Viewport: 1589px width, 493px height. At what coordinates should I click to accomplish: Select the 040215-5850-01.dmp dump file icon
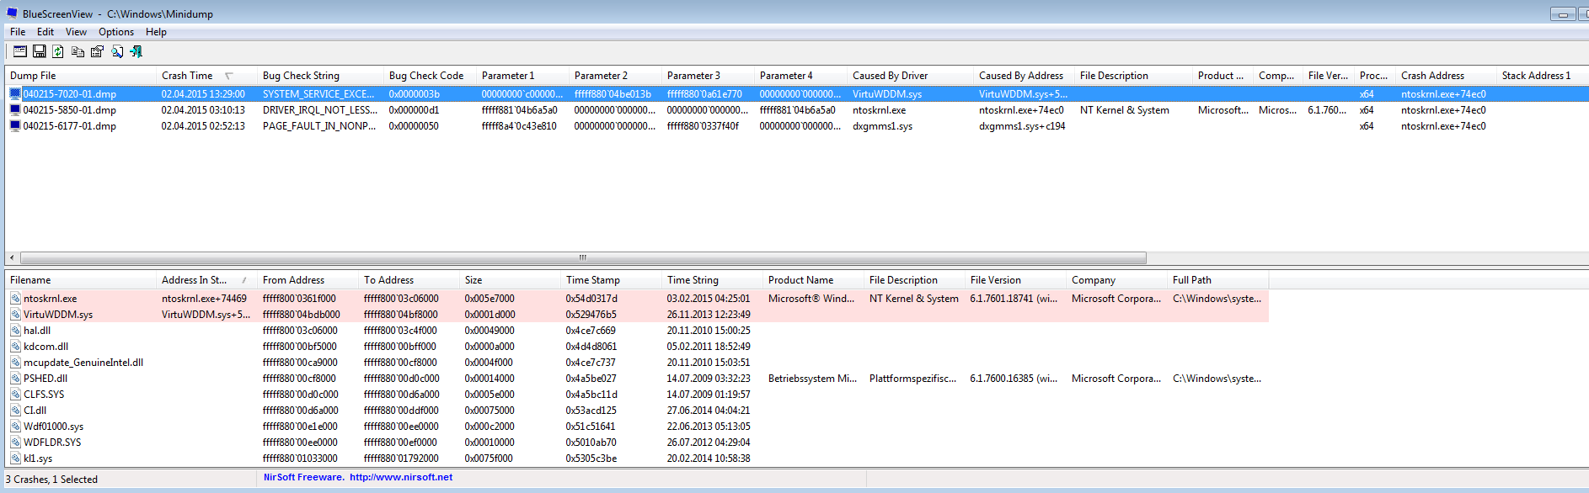tap(15, 110)
